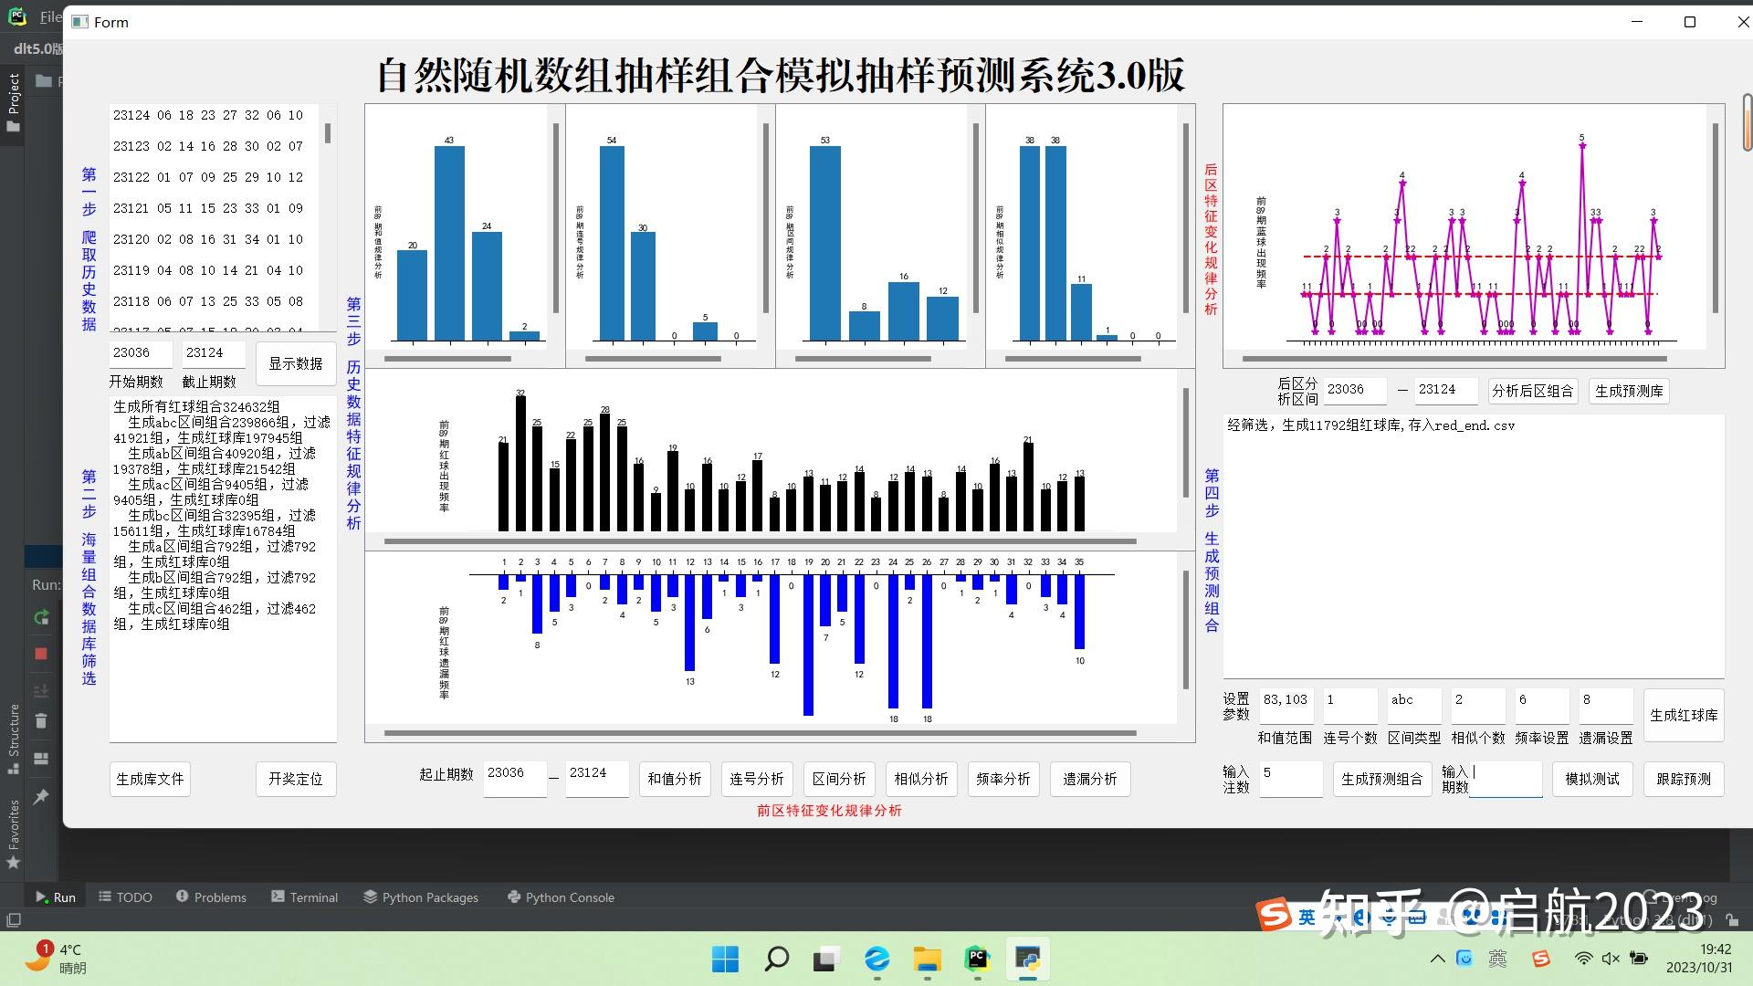Click 跟踪预测 button
Viewport: 1753px width, 986px height.
click(1684, 779)
